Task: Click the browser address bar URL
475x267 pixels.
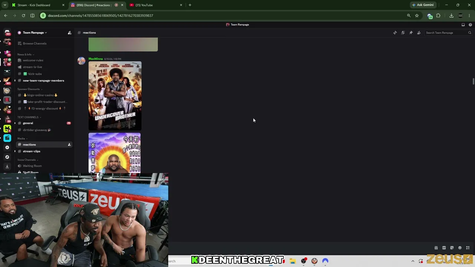Action: tap(101, 16)
